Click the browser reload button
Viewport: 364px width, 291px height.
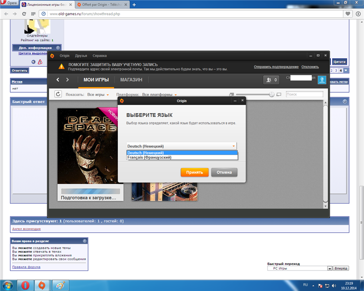(24, 14)
